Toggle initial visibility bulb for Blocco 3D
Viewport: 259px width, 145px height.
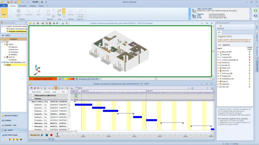click(249, 52)
